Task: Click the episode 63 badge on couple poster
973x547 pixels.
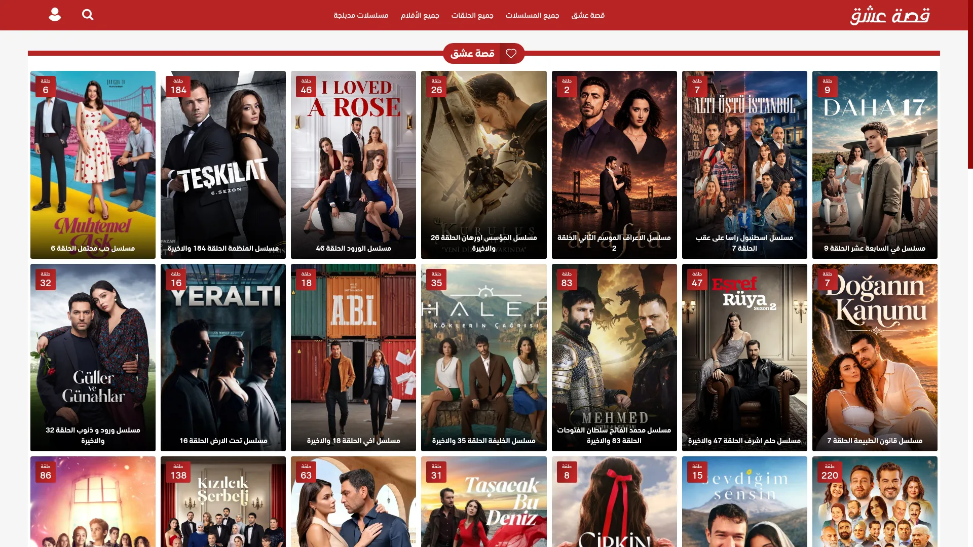Action: [306, 472]
